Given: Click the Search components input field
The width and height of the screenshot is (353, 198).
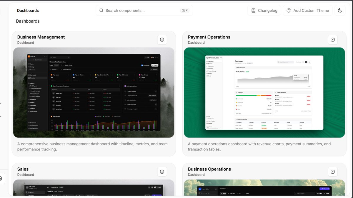Looking at the screenshot, I should [x=144, y=11].
